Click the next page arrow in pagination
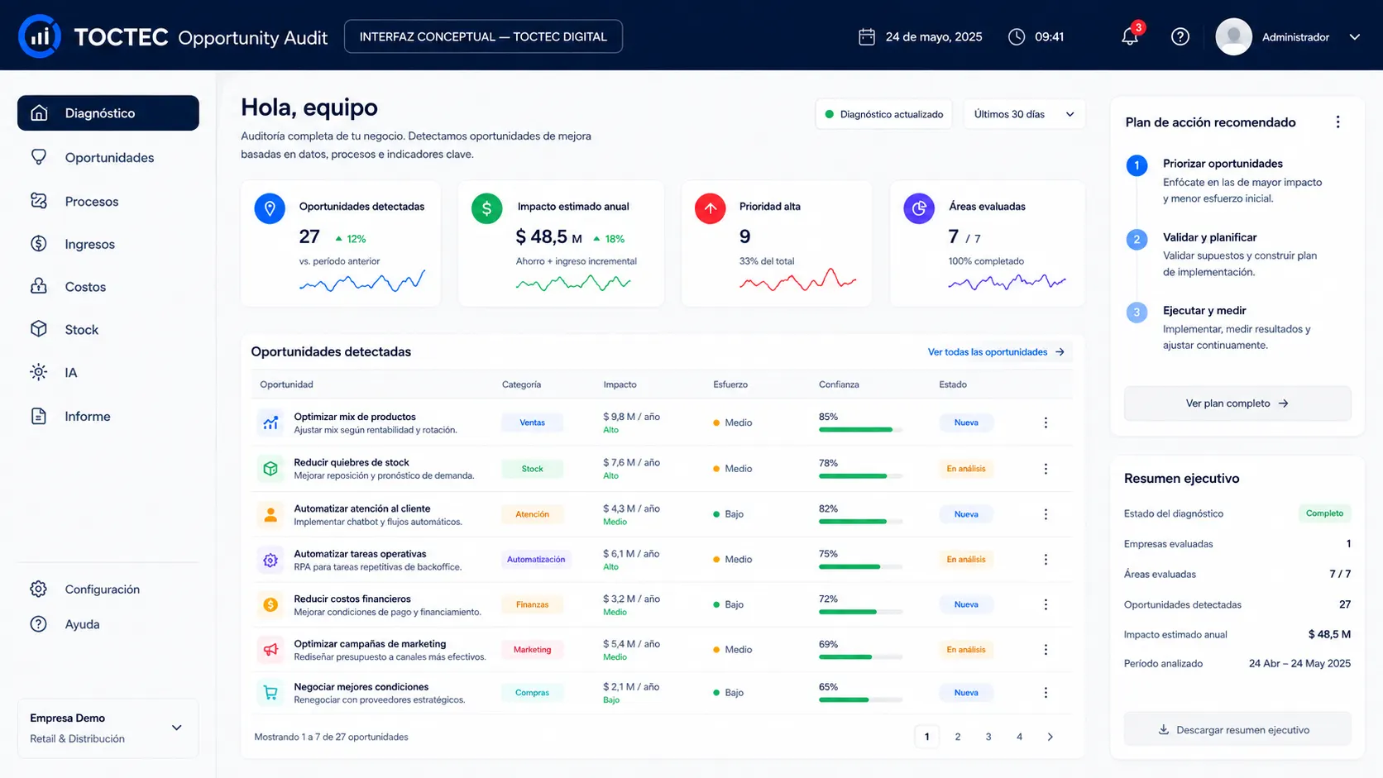The image size is (1383, 778). click(x=1050, y=737)
